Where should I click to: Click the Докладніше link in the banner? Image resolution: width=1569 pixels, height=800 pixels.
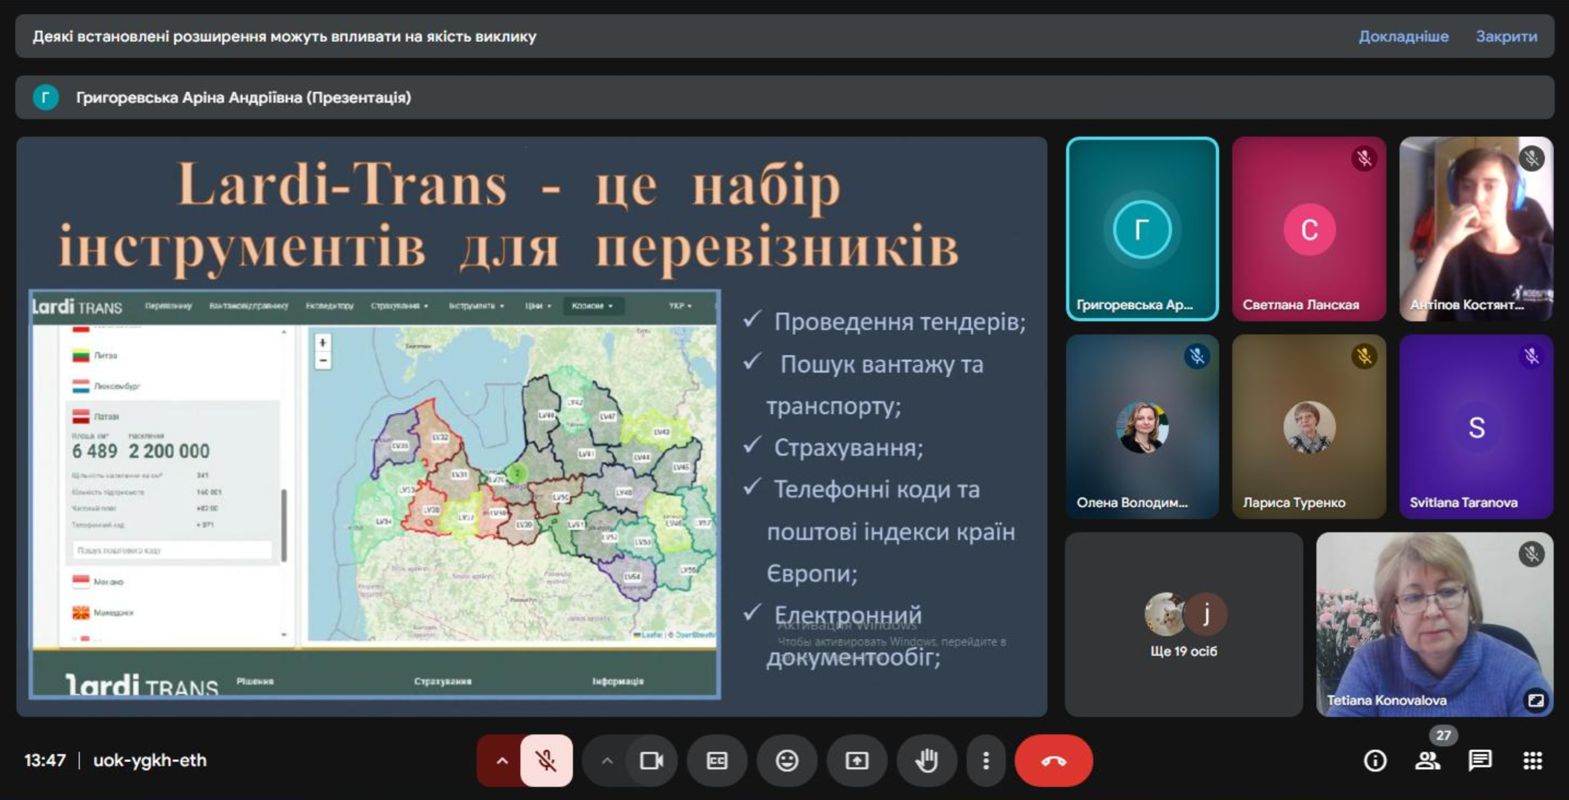(1403, 37)
